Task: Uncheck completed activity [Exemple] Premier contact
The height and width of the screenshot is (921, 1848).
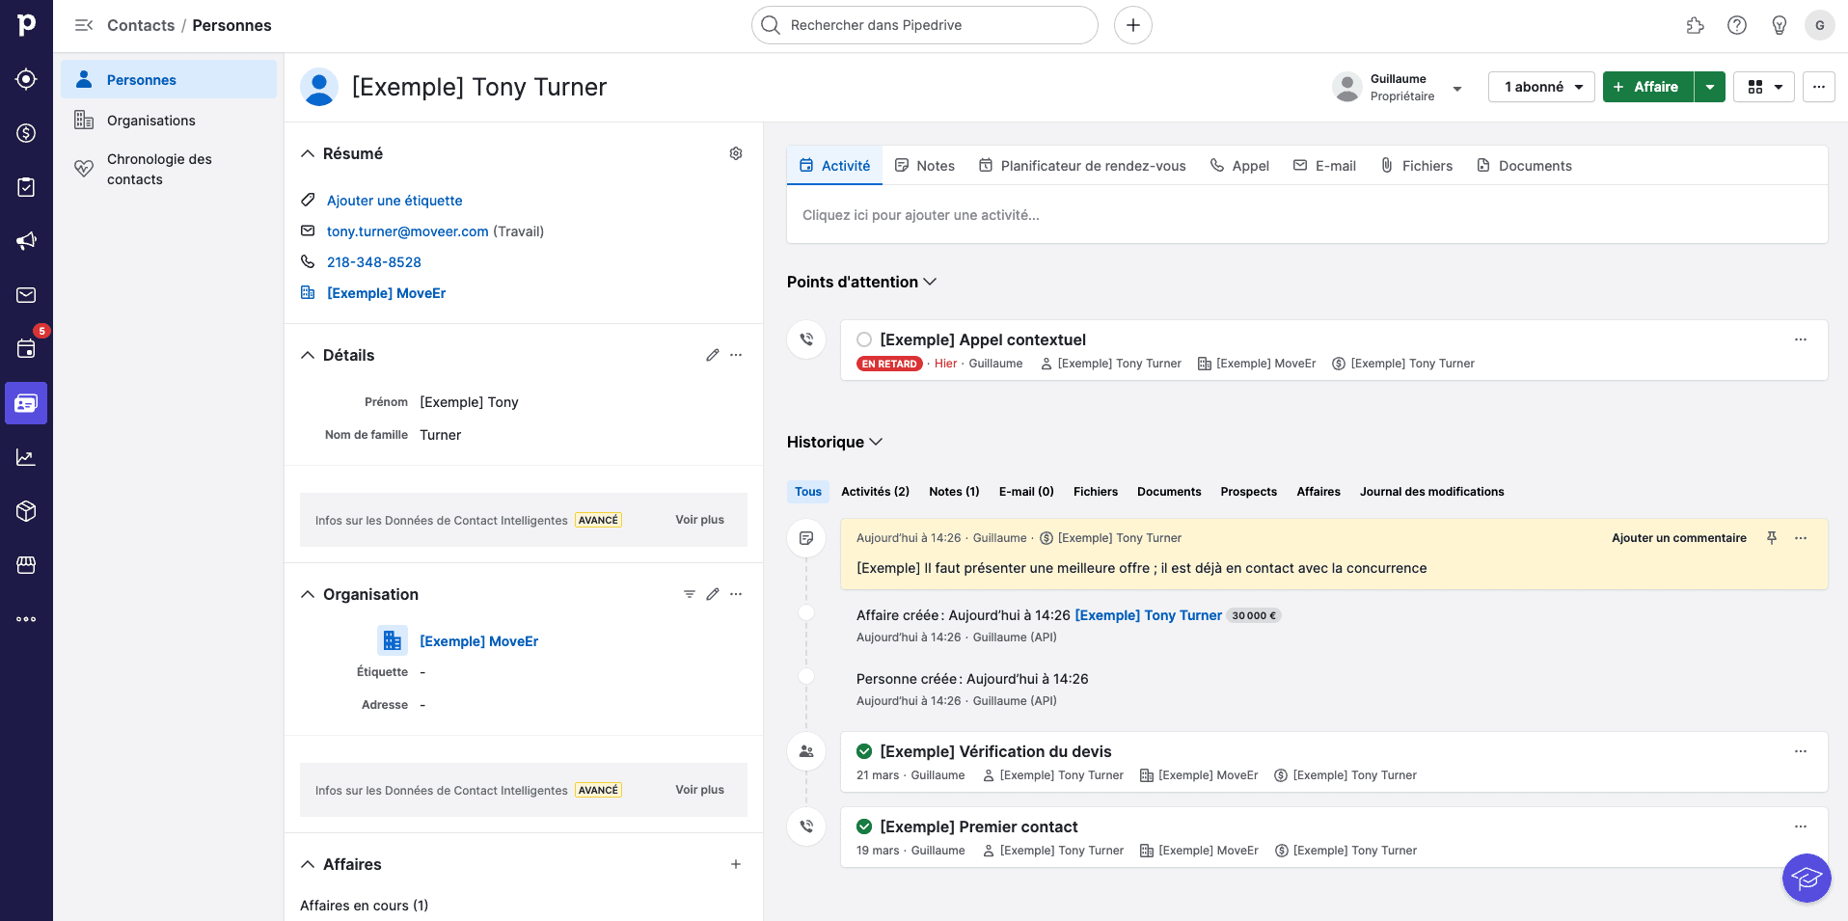Action: click(x=862, y=826)
